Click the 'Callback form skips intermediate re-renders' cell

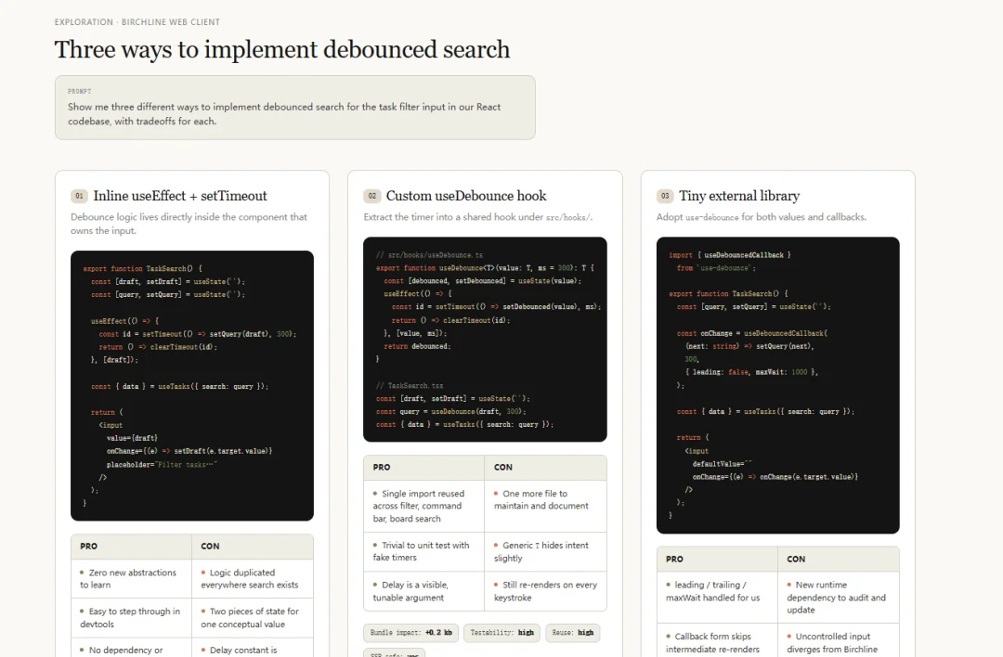click(x=717, y=641)
